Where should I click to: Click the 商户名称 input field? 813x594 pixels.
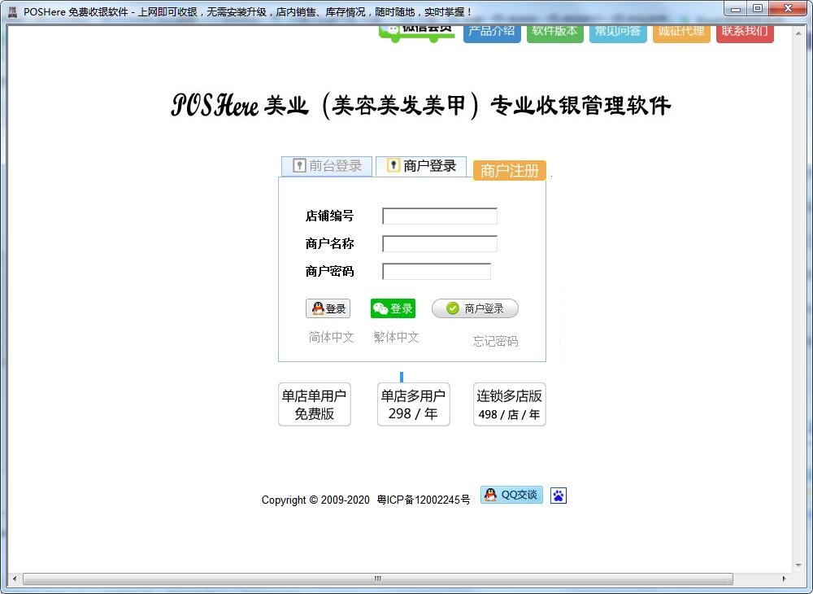point(440,244)
